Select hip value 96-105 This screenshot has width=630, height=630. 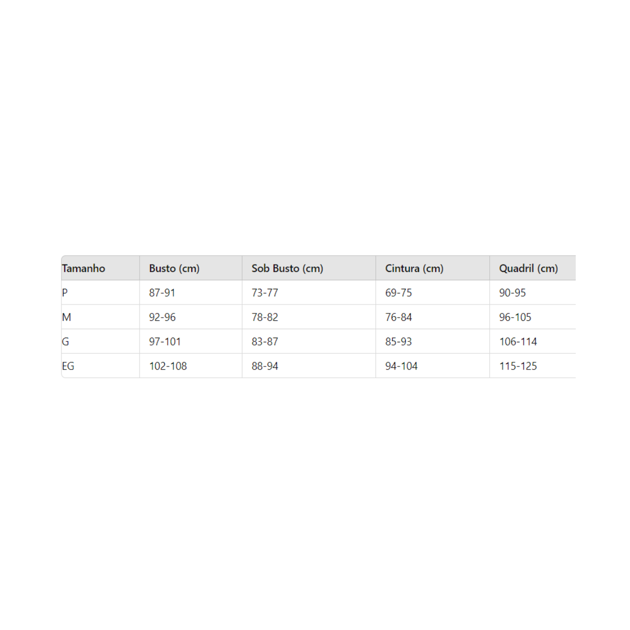[x=515, y=317]
